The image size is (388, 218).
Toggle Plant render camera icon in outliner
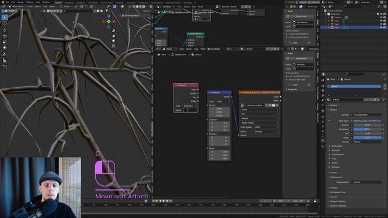(384, 27)
